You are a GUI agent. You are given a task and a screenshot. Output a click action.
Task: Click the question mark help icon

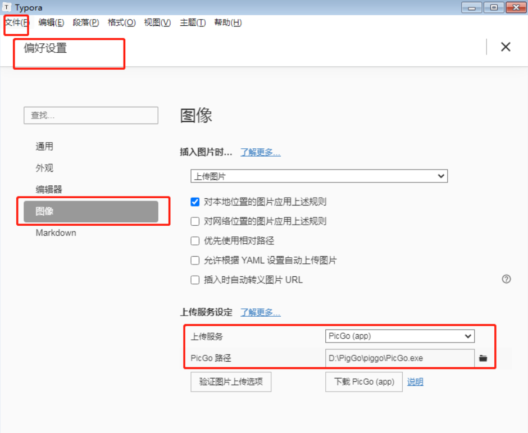coord(506,279)
